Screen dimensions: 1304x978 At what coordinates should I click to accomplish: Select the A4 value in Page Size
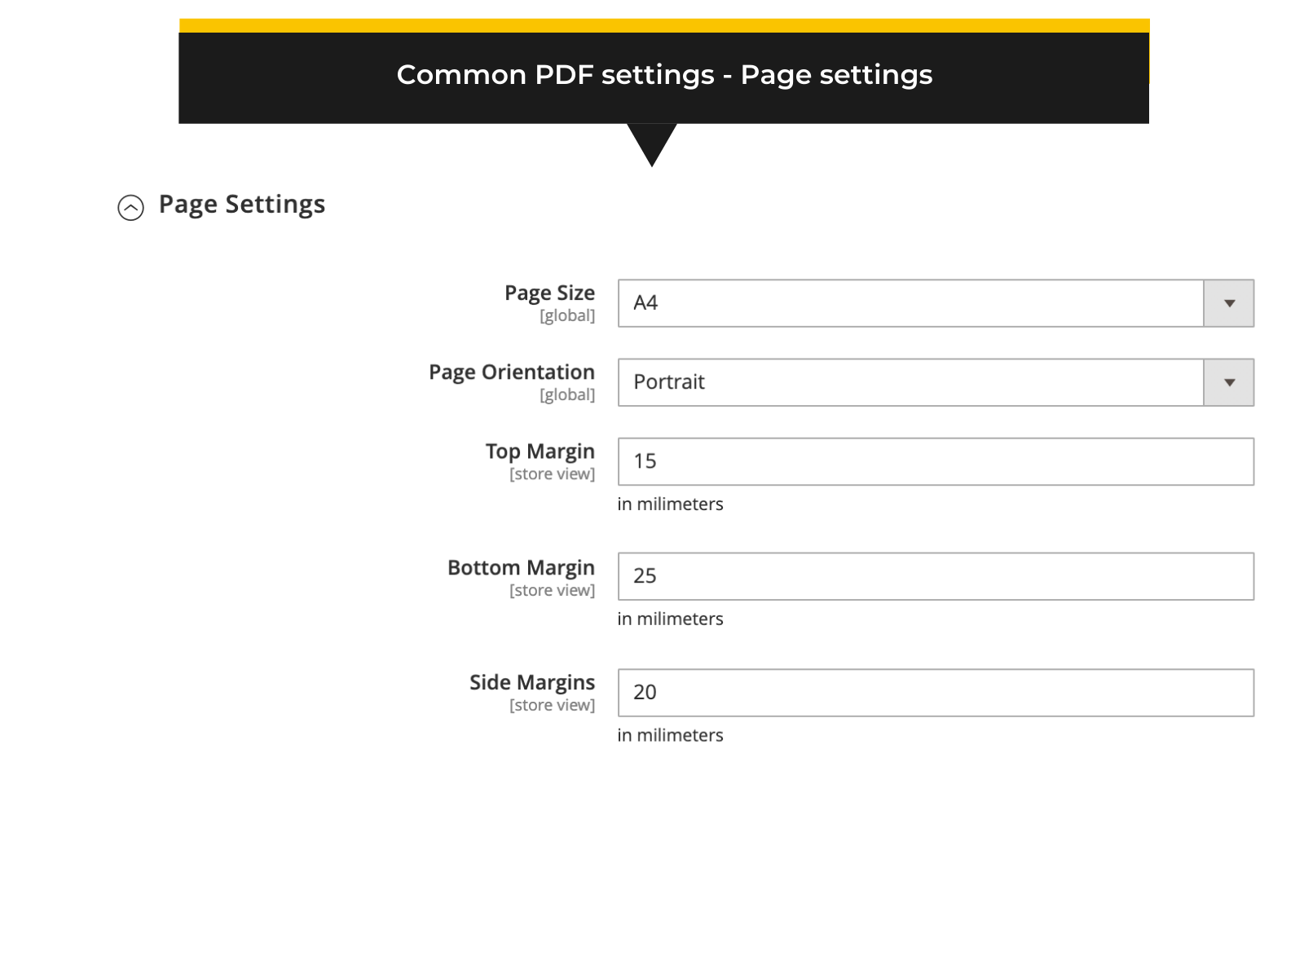[x=645, y=302]
